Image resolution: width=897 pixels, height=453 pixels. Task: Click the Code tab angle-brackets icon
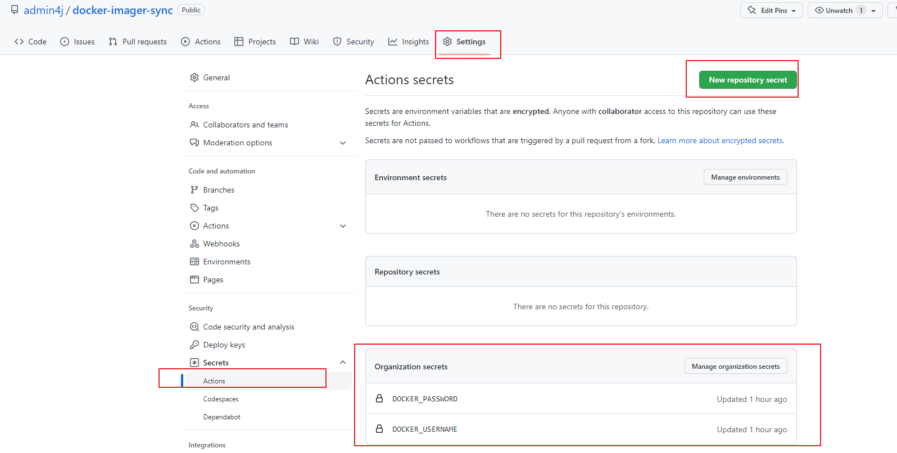[19, 42]
